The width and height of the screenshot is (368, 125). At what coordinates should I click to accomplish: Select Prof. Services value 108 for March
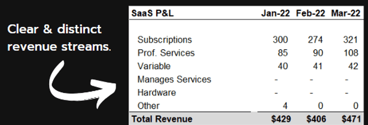351,53
